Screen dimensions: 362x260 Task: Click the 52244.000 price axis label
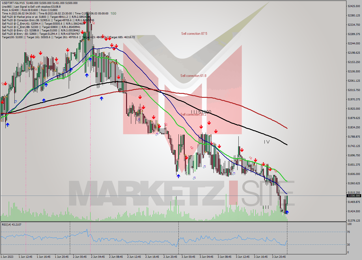[x=354, y=43]
